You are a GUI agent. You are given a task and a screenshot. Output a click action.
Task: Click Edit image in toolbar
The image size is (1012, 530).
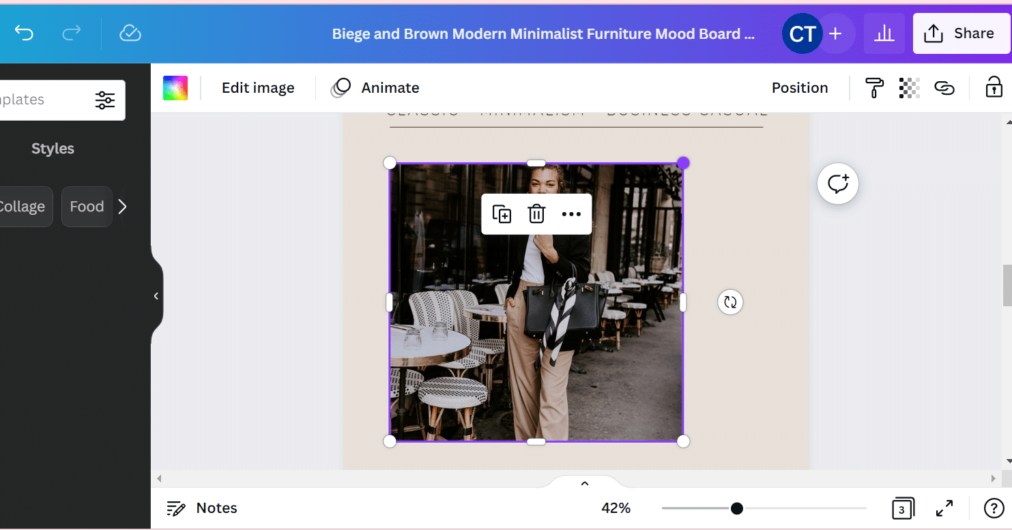pos(258,88)
